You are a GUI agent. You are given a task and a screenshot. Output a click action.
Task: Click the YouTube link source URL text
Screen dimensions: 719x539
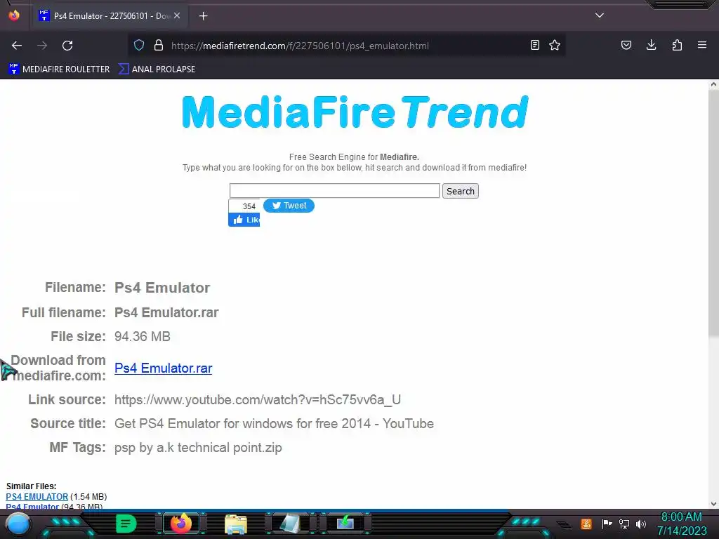257,399
